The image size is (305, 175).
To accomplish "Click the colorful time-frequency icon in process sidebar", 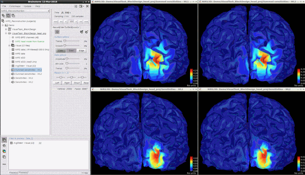I will (4, 151).
